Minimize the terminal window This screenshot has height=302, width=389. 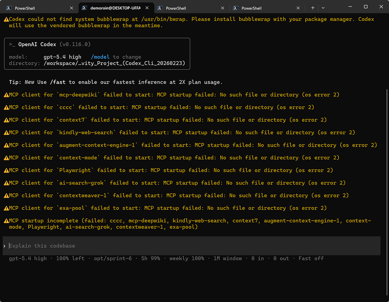tap(350, 7)
